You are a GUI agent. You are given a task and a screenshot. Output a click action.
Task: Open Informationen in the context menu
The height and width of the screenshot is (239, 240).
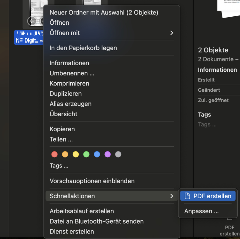pyautogui.click(x=112, y=63)
